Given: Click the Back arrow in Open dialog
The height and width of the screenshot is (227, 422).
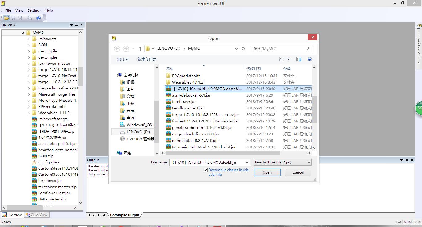Looking at the screenshot, I should pos(117,48).
